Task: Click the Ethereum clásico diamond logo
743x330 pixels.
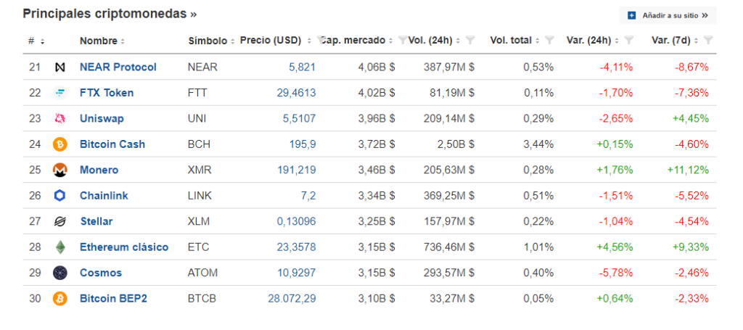Action: point(60,247)
